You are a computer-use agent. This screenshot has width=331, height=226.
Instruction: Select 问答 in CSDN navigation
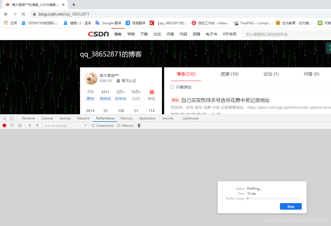click(x=170, y=34)
